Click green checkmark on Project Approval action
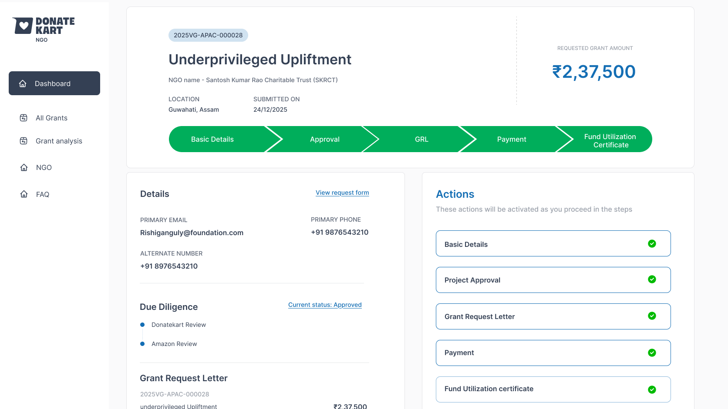728x409 pixels. pos(652,279)
